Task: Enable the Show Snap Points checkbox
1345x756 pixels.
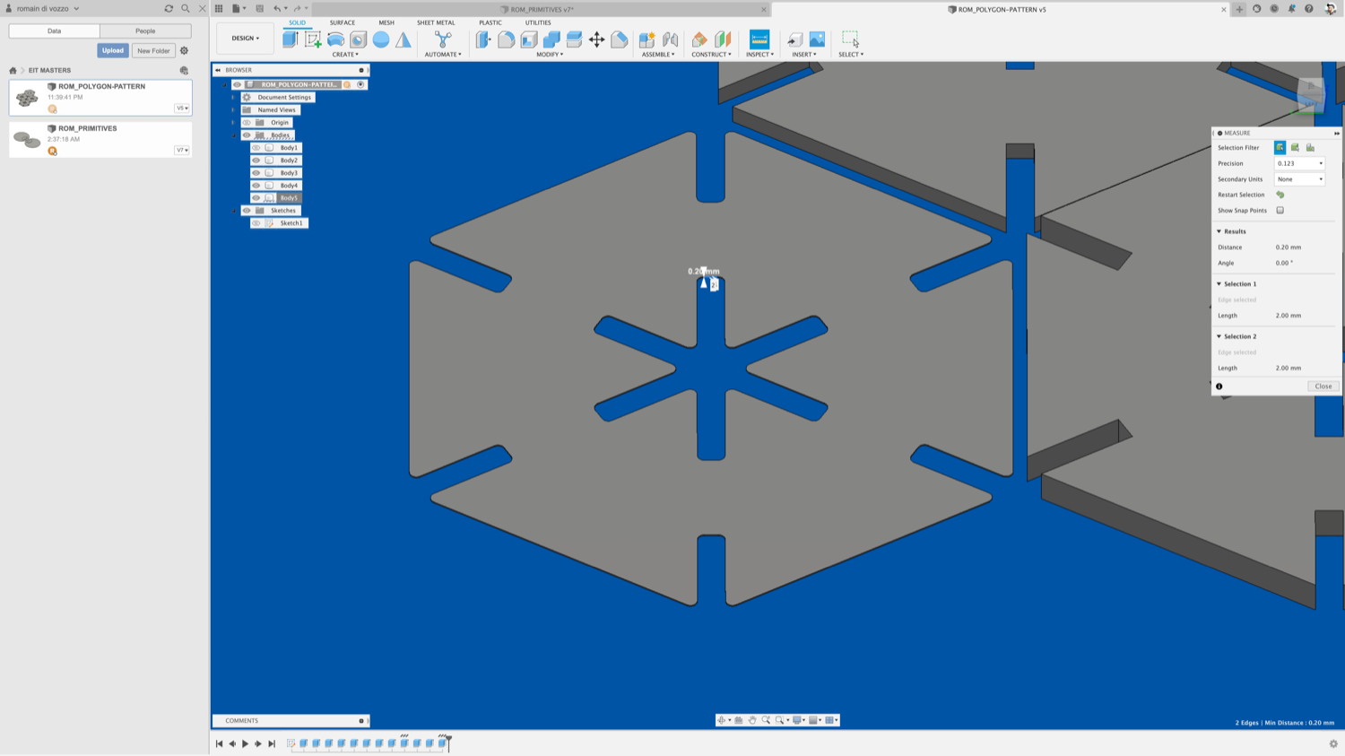Action: pos(1280,211)
